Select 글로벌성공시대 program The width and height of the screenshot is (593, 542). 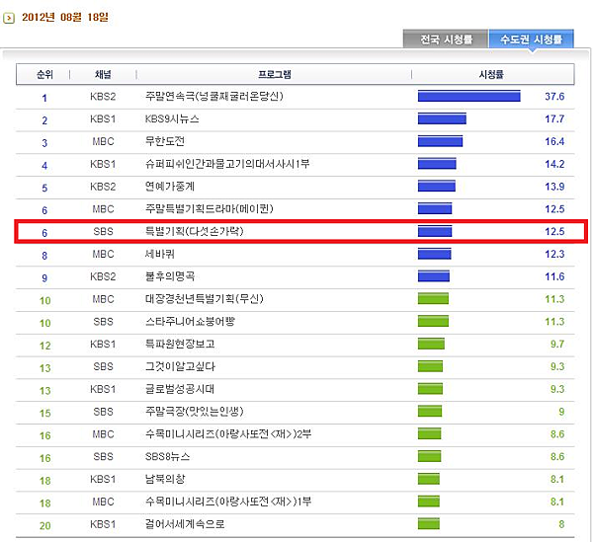point(180,389)
